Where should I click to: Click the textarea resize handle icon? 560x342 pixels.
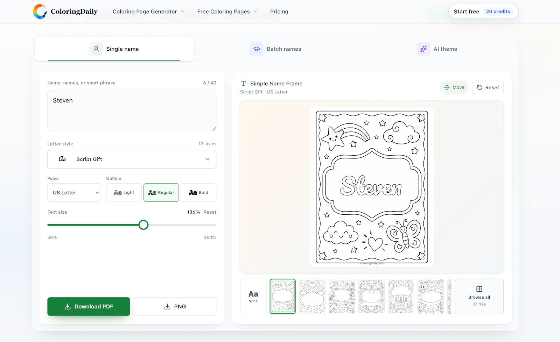click(x=214, y=129)
